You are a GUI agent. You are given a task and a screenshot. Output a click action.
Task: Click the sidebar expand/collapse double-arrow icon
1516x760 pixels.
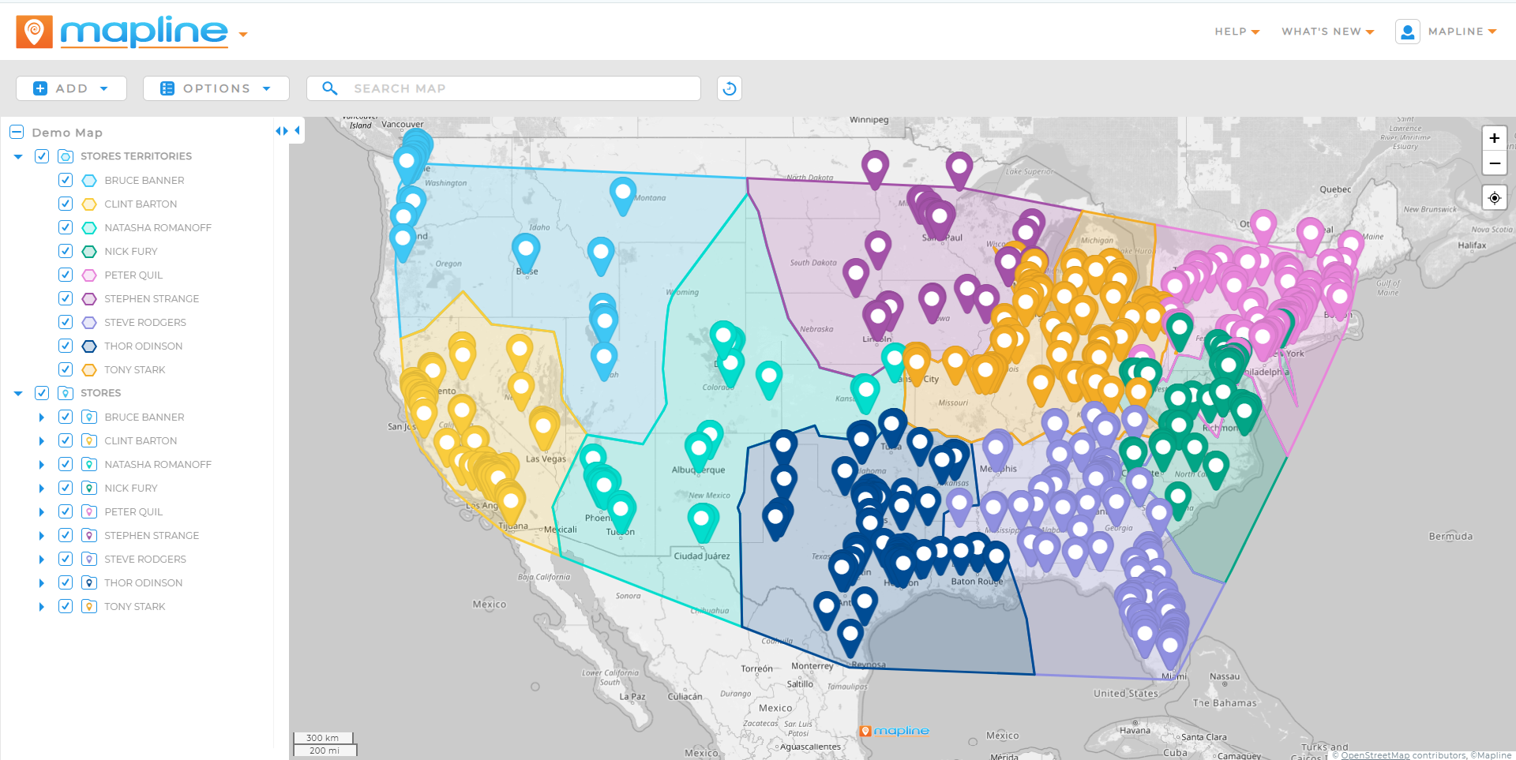(x=282, y=131)
